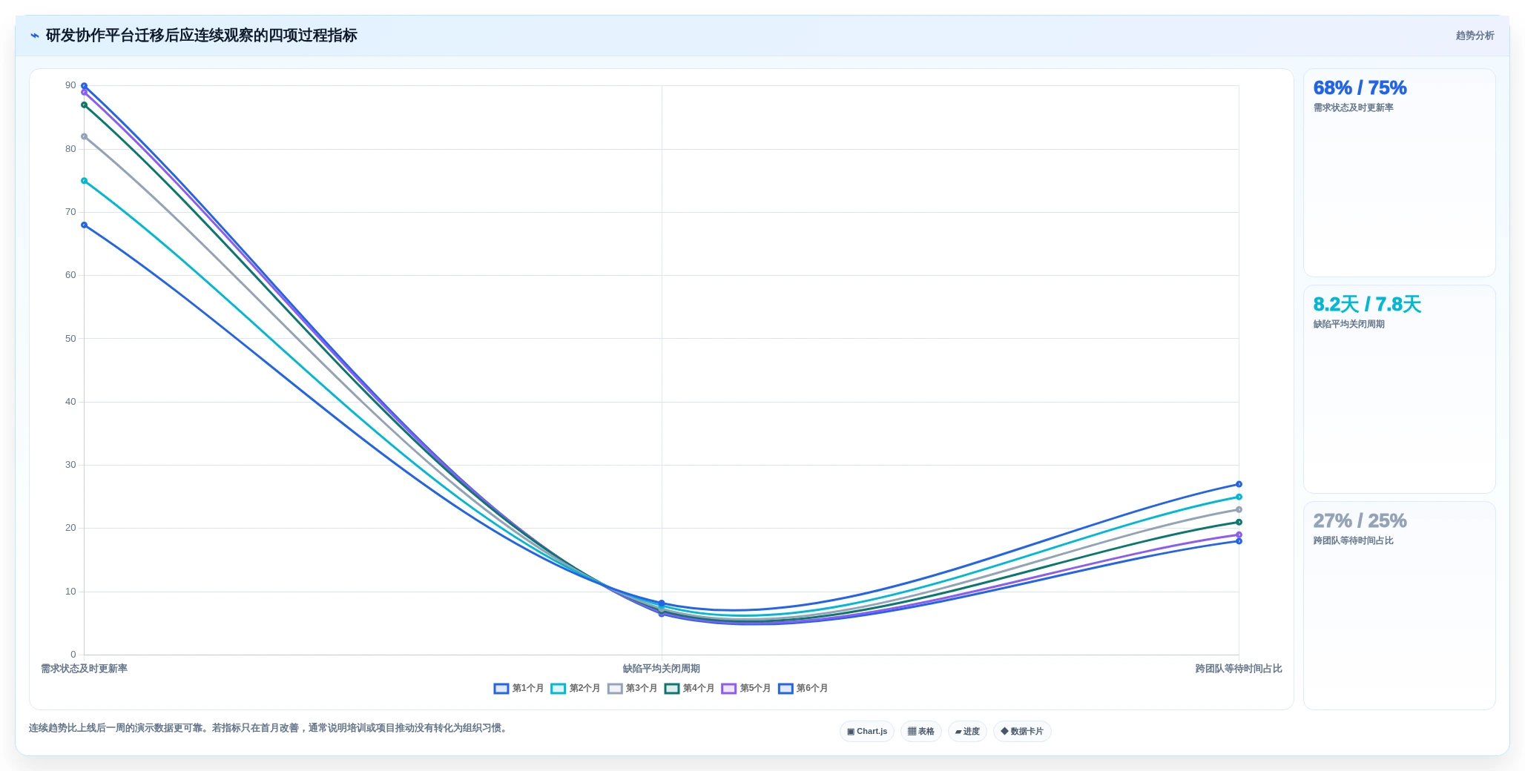Click the y-axis label 10
The width and height of the screenshot is (1525, 771).
pos(70,592)
